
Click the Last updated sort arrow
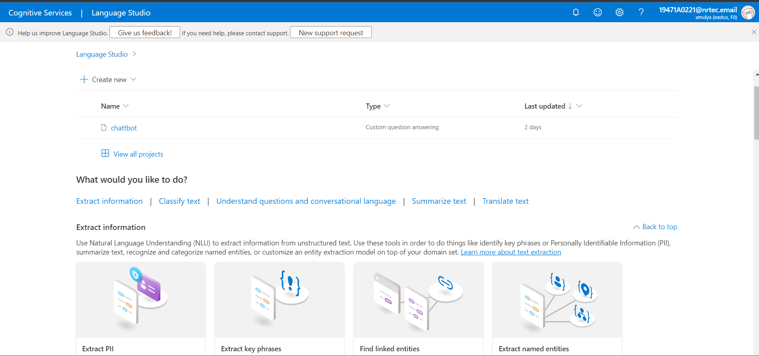tap(570, 106)
